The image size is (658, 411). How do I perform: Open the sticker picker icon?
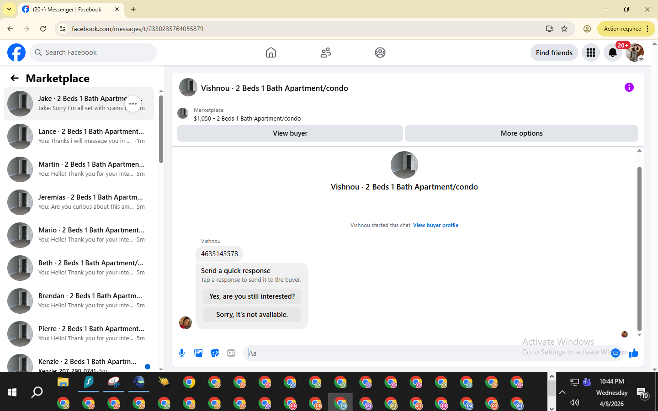coord(215,353)
